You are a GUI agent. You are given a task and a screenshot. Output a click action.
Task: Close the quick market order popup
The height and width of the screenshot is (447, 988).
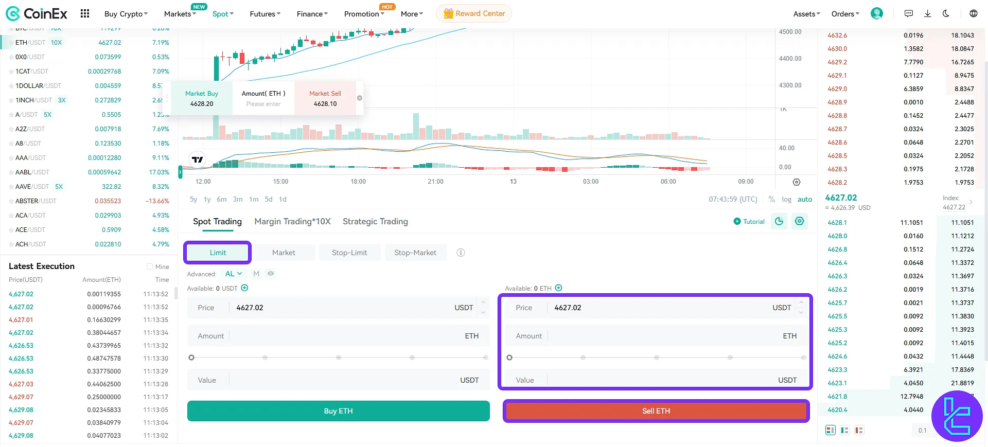(360, 98)
